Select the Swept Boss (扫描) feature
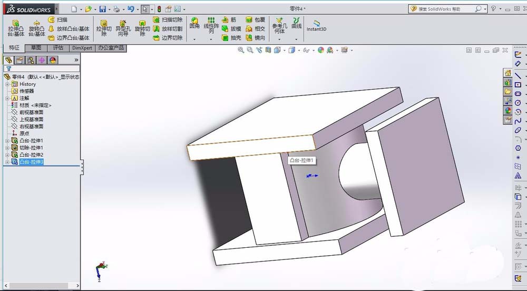 click(x=58, y=20)
